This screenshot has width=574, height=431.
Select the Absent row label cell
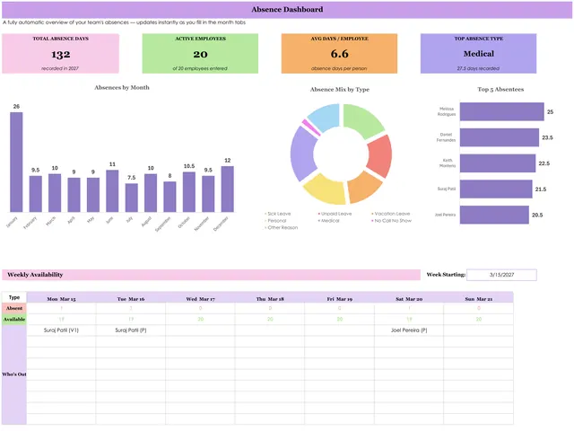[x=14, y=308]
